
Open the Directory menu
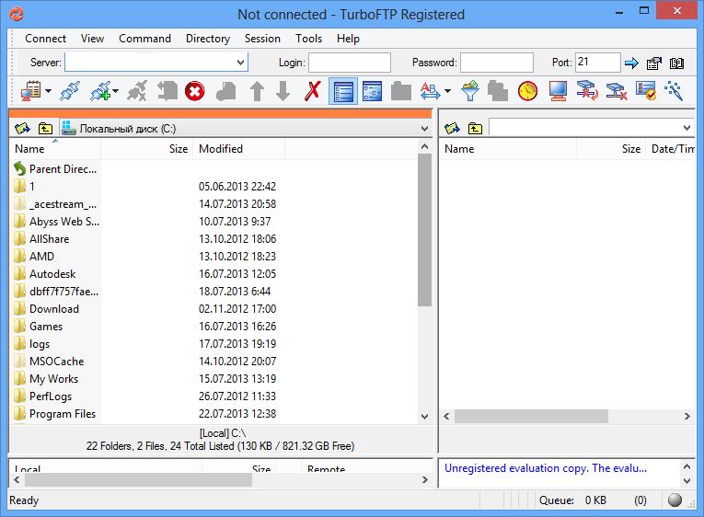pyautogui.click(x=207, y=39)
